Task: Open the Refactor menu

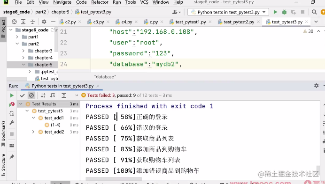Action: [100, 2]
